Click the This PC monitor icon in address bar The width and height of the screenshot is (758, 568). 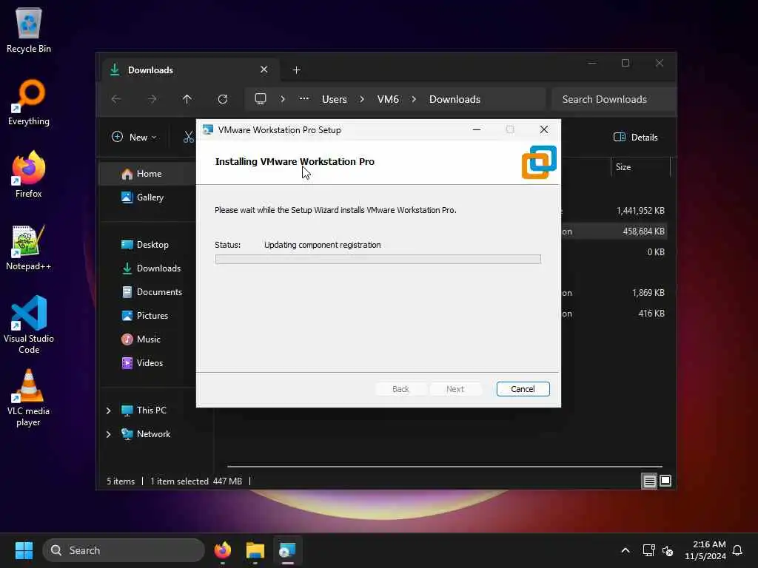coord(261,99)
